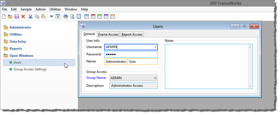Image resolution: width=280 pixels, height=115 pixels.
Task: Click the green-topped window icon
Action: tap(99, 17)
